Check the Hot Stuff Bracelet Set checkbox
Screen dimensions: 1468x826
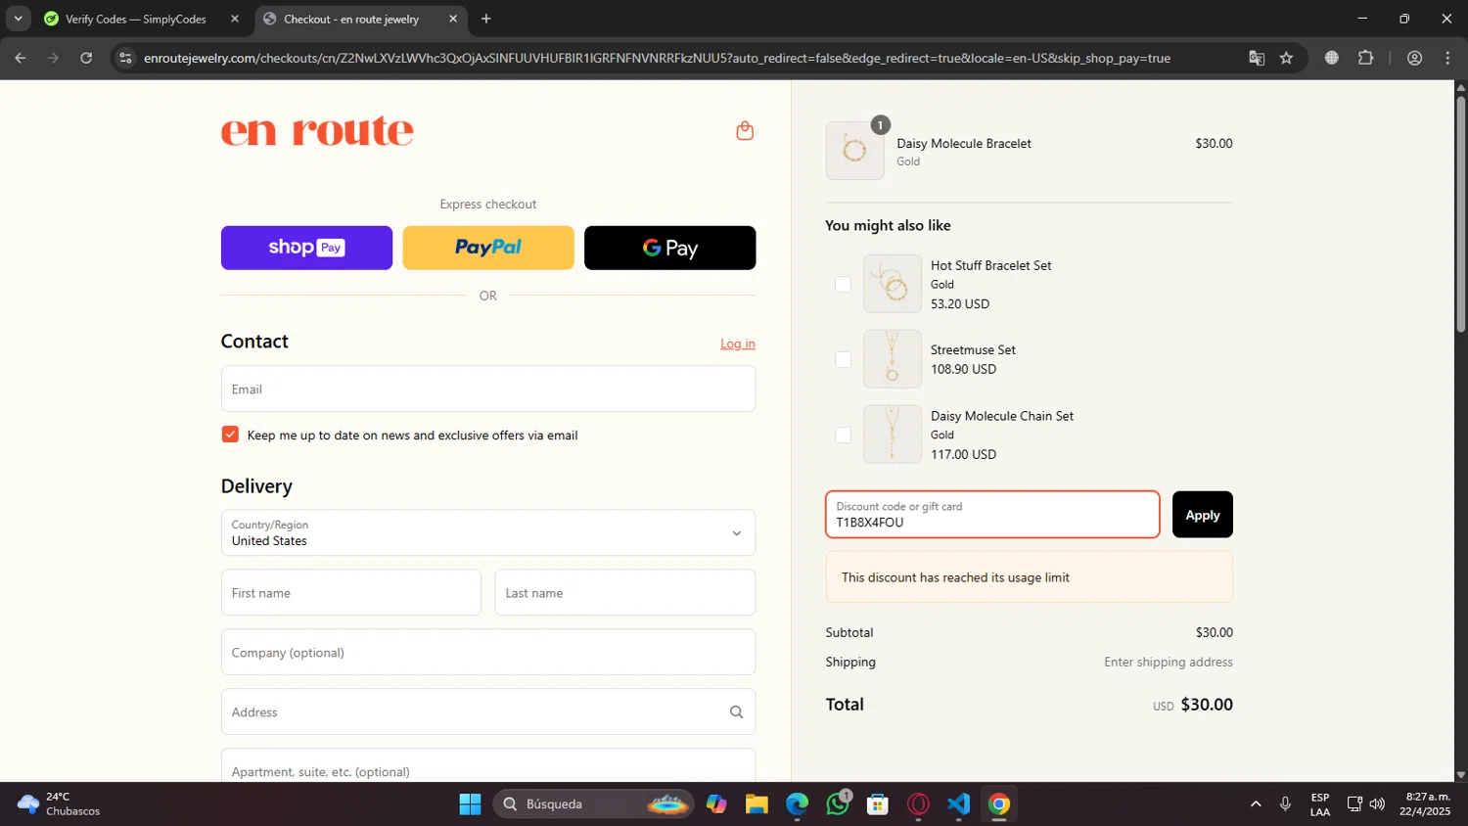point(843,284)
